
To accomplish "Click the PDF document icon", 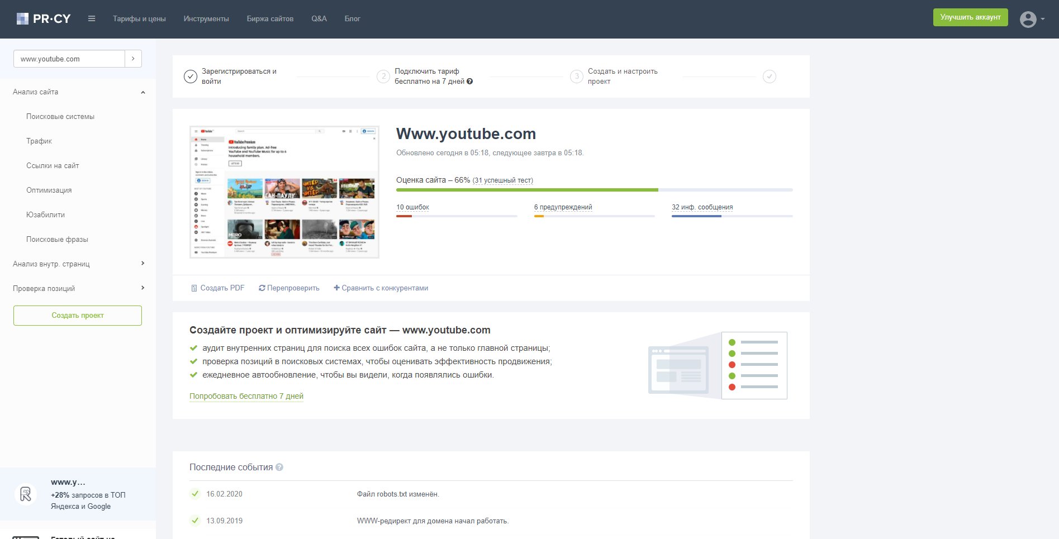I will pyautogui.click(x=194, y=288).
